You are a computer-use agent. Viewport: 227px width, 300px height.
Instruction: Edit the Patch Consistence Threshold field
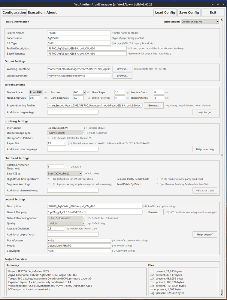pyautogui.click(x=55, y=166)
